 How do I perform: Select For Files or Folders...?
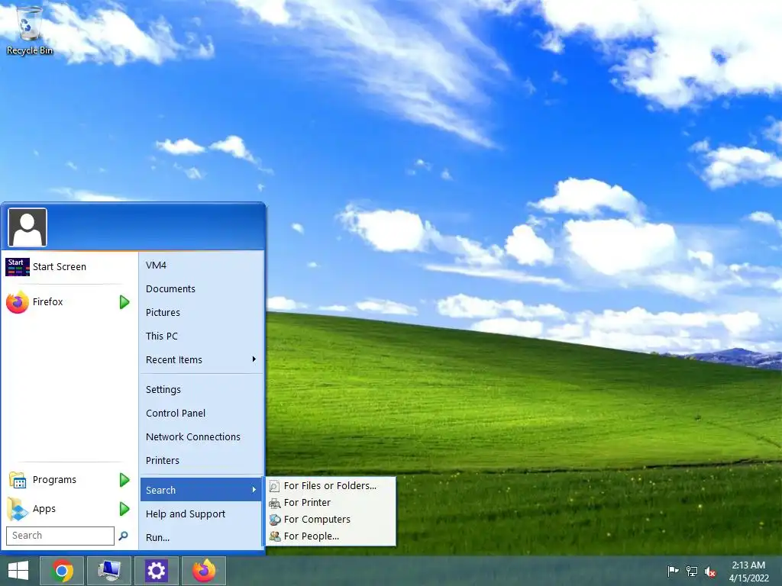[331, 486]
